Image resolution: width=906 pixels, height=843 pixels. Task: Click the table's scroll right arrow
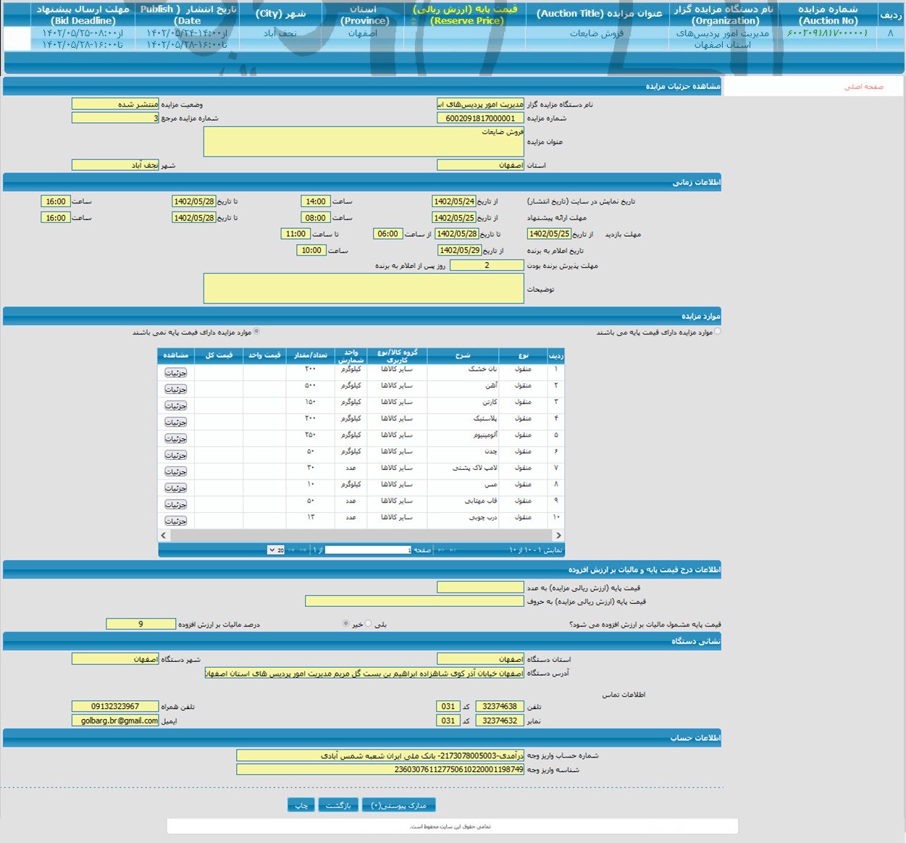558,535
